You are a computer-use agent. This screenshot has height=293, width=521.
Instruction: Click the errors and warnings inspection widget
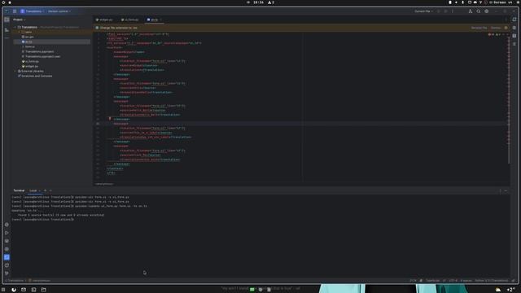(494, 34)
